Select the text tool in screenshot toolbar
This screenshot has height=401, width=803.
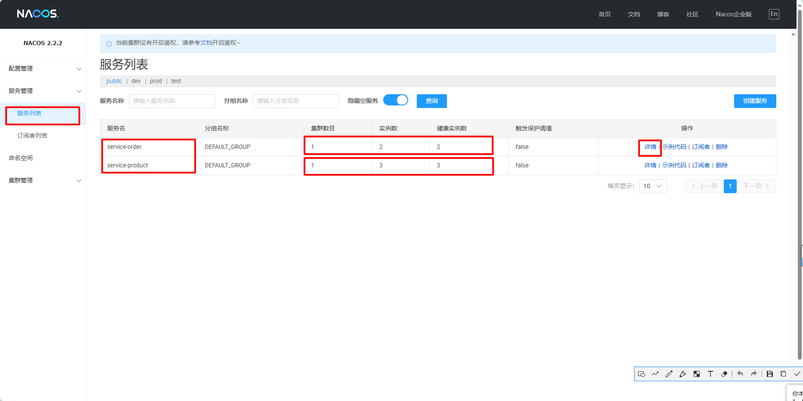point(710,374)
